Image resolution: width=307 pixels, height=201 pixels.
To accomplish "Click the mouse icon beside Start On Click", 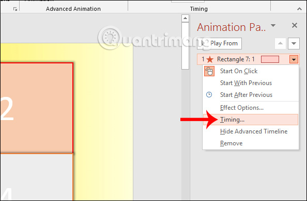I will [x=209, y=71].
